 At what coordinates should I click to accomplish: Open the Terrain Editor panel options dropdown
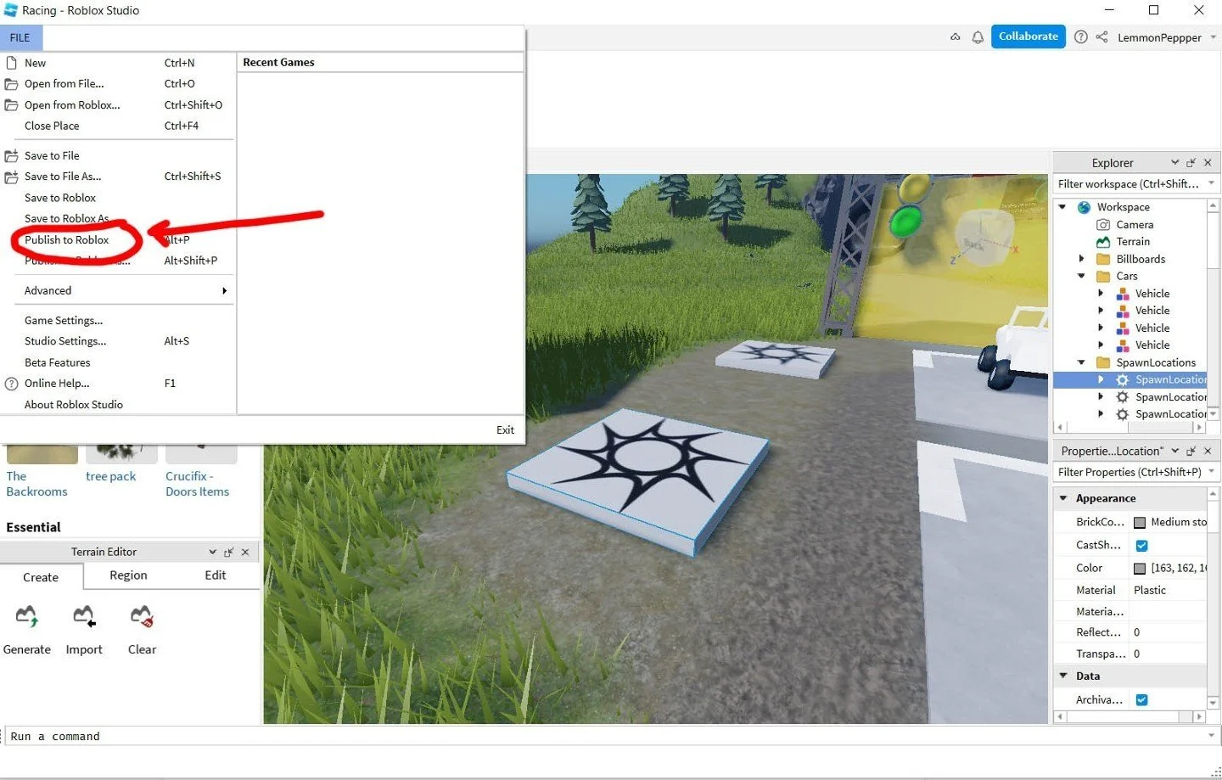tap(212, 553)
